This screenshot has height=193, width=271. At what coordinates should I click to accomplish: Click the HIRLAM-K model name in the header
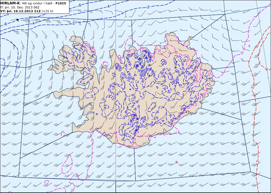10,3
